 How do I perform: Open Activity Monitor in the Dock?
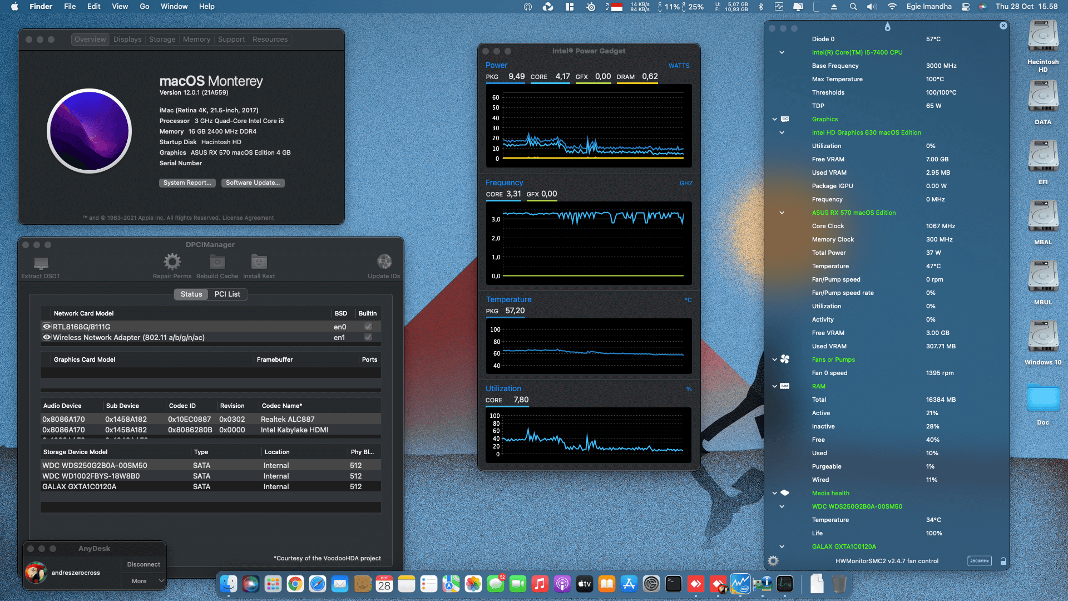point(785,584)
